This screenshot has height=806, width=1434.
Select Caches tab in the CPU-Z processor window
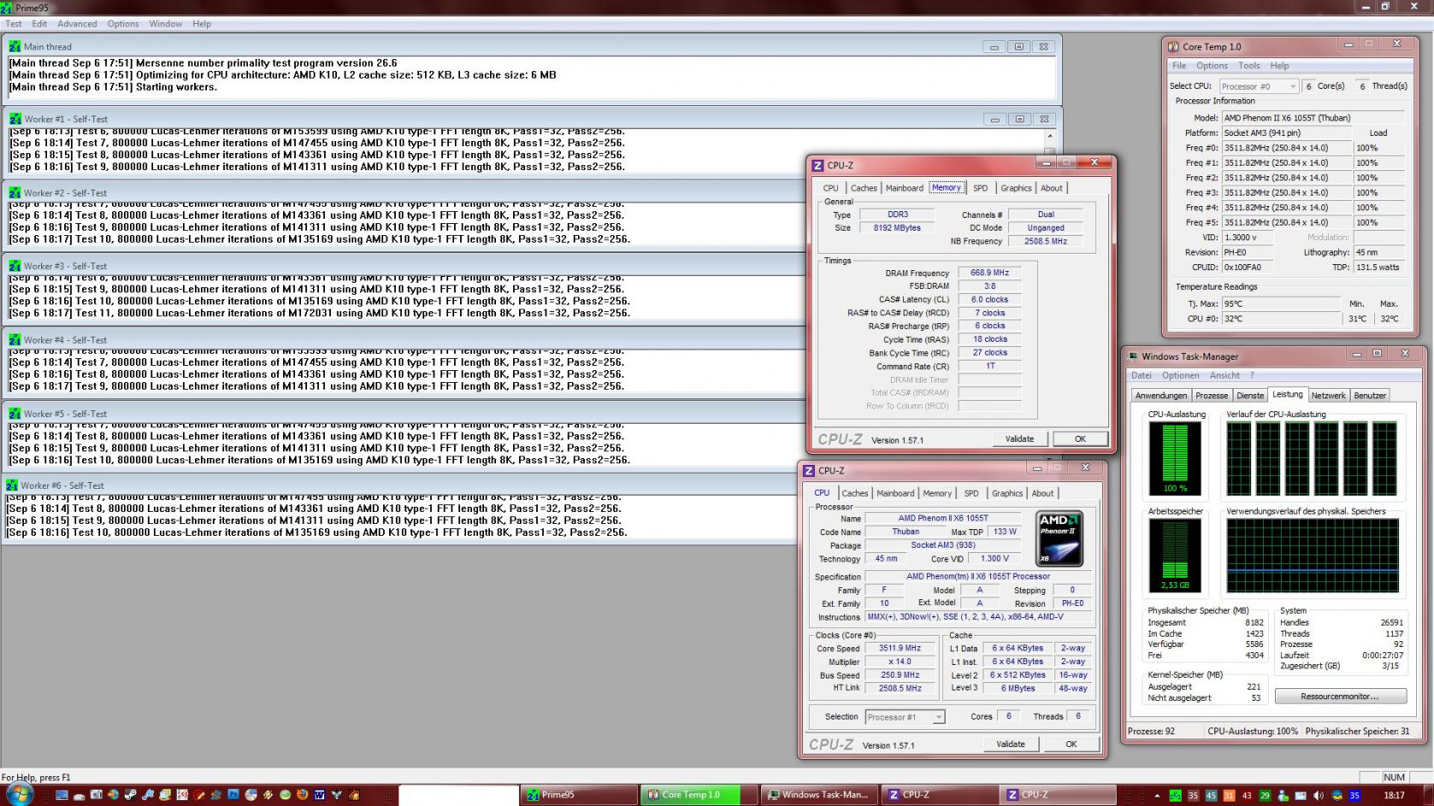point(854,493)
